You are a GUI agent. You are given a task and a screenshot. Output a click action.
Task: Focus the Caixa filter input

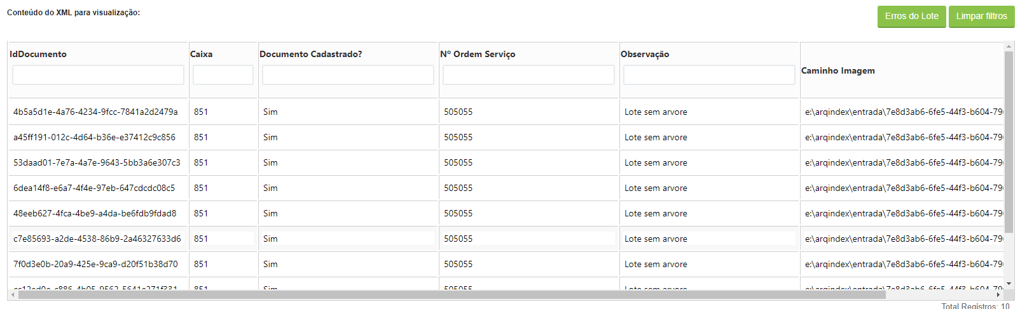[223, 75]
